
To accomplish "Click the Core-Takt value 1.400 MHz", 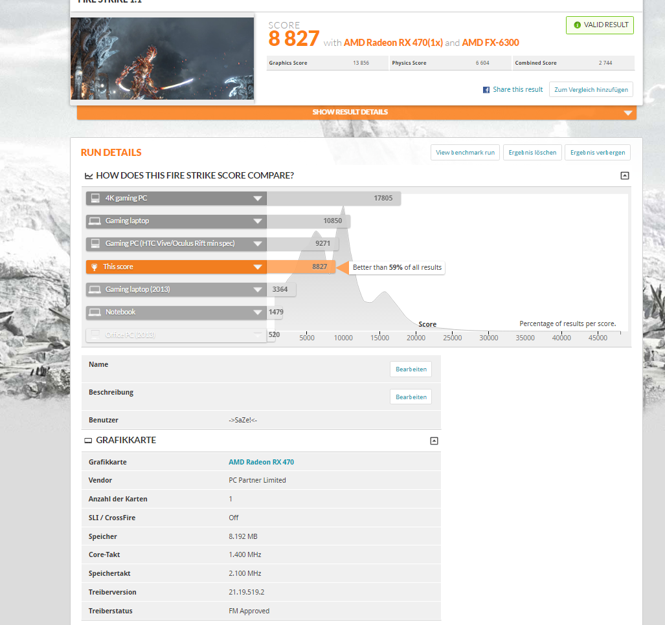I will 245,554.
